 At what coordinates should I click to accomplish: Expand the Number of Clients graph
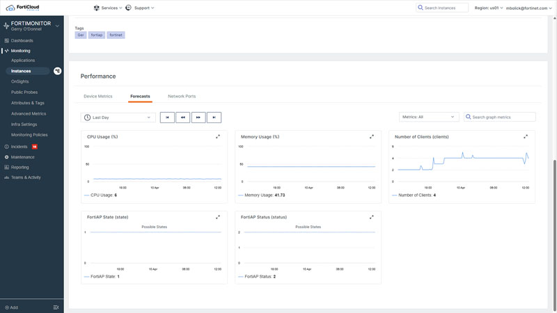coord(526,137)
